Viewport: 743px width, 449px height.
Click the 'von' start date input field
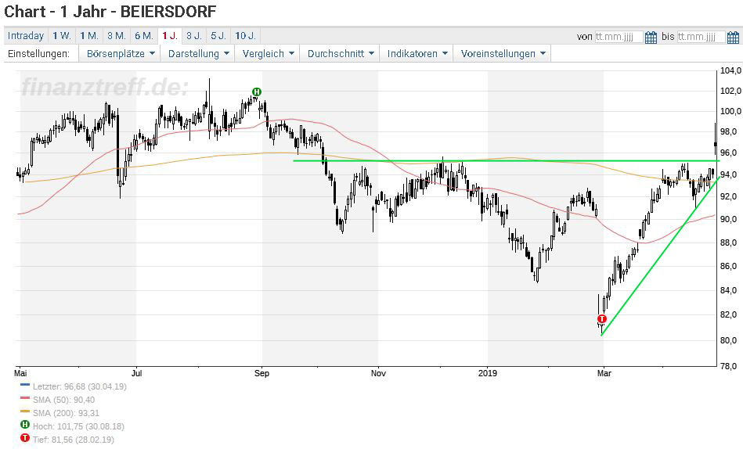coord(619,37)
